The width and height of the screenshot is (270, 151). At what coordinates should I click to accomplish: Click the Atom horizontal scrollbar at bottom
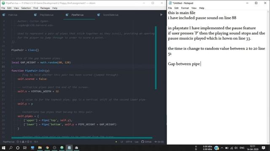82,138
